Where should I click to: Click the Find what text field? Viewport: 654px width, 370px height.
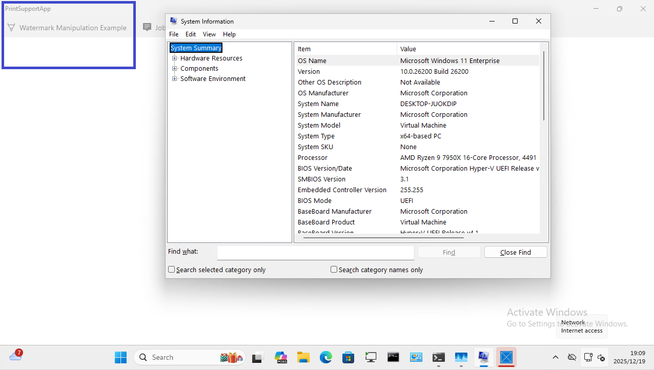click(x=315, y=253)
